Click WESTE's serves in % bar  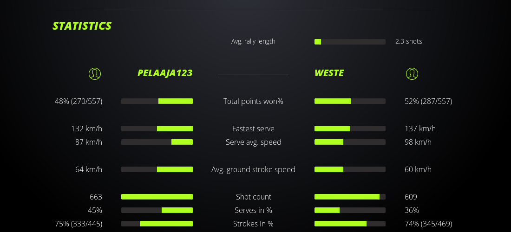click(350, 210)
